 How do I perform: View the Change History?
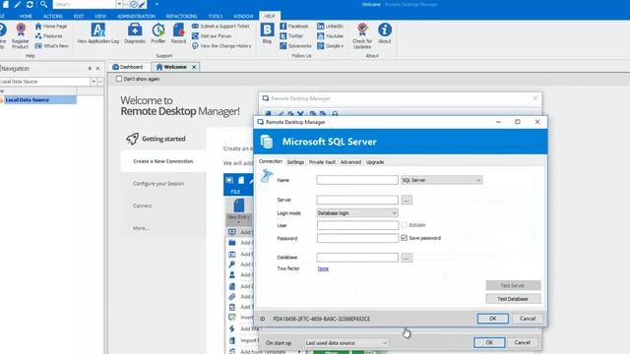tap(221, 46)
